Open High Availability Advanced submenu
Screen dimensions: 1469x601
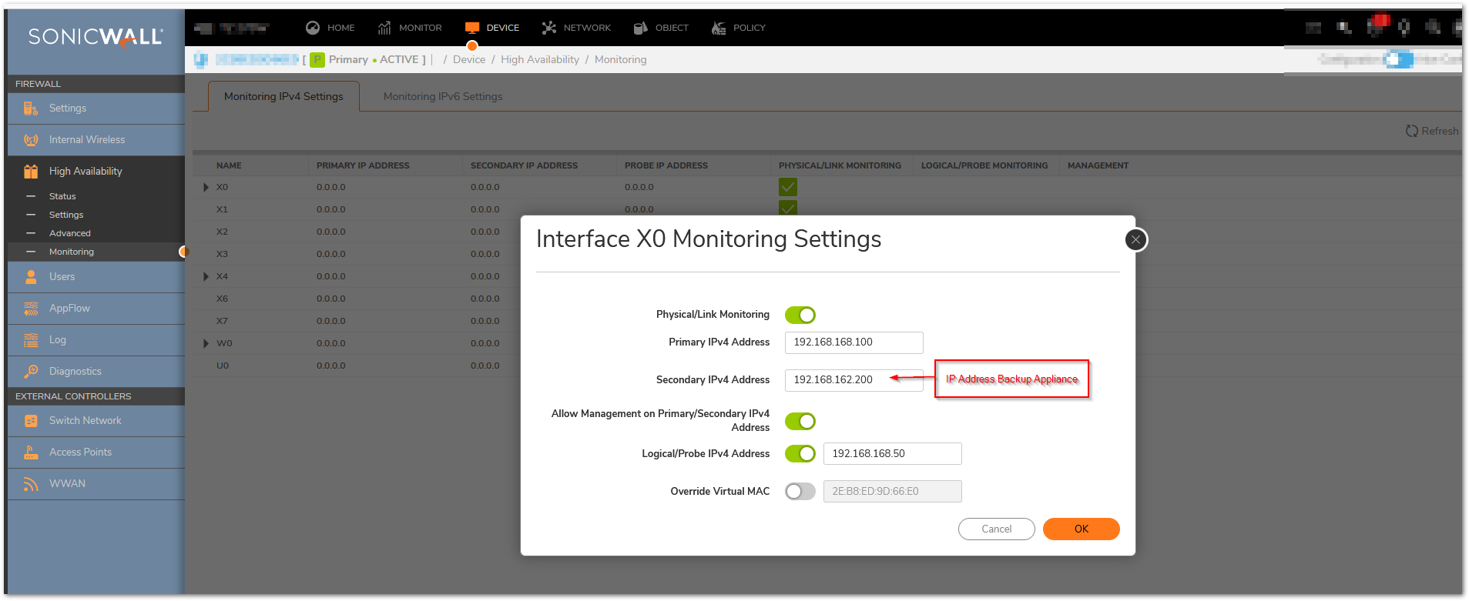pos(70,233)
